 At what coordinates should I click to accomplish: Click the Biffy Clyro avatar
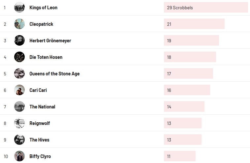pyautogui.click(x=19, y=156)
